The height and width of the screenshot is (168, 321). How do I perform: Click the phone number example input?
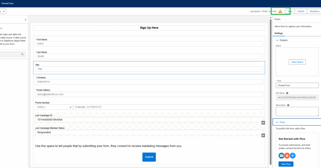tap(168, 107)
